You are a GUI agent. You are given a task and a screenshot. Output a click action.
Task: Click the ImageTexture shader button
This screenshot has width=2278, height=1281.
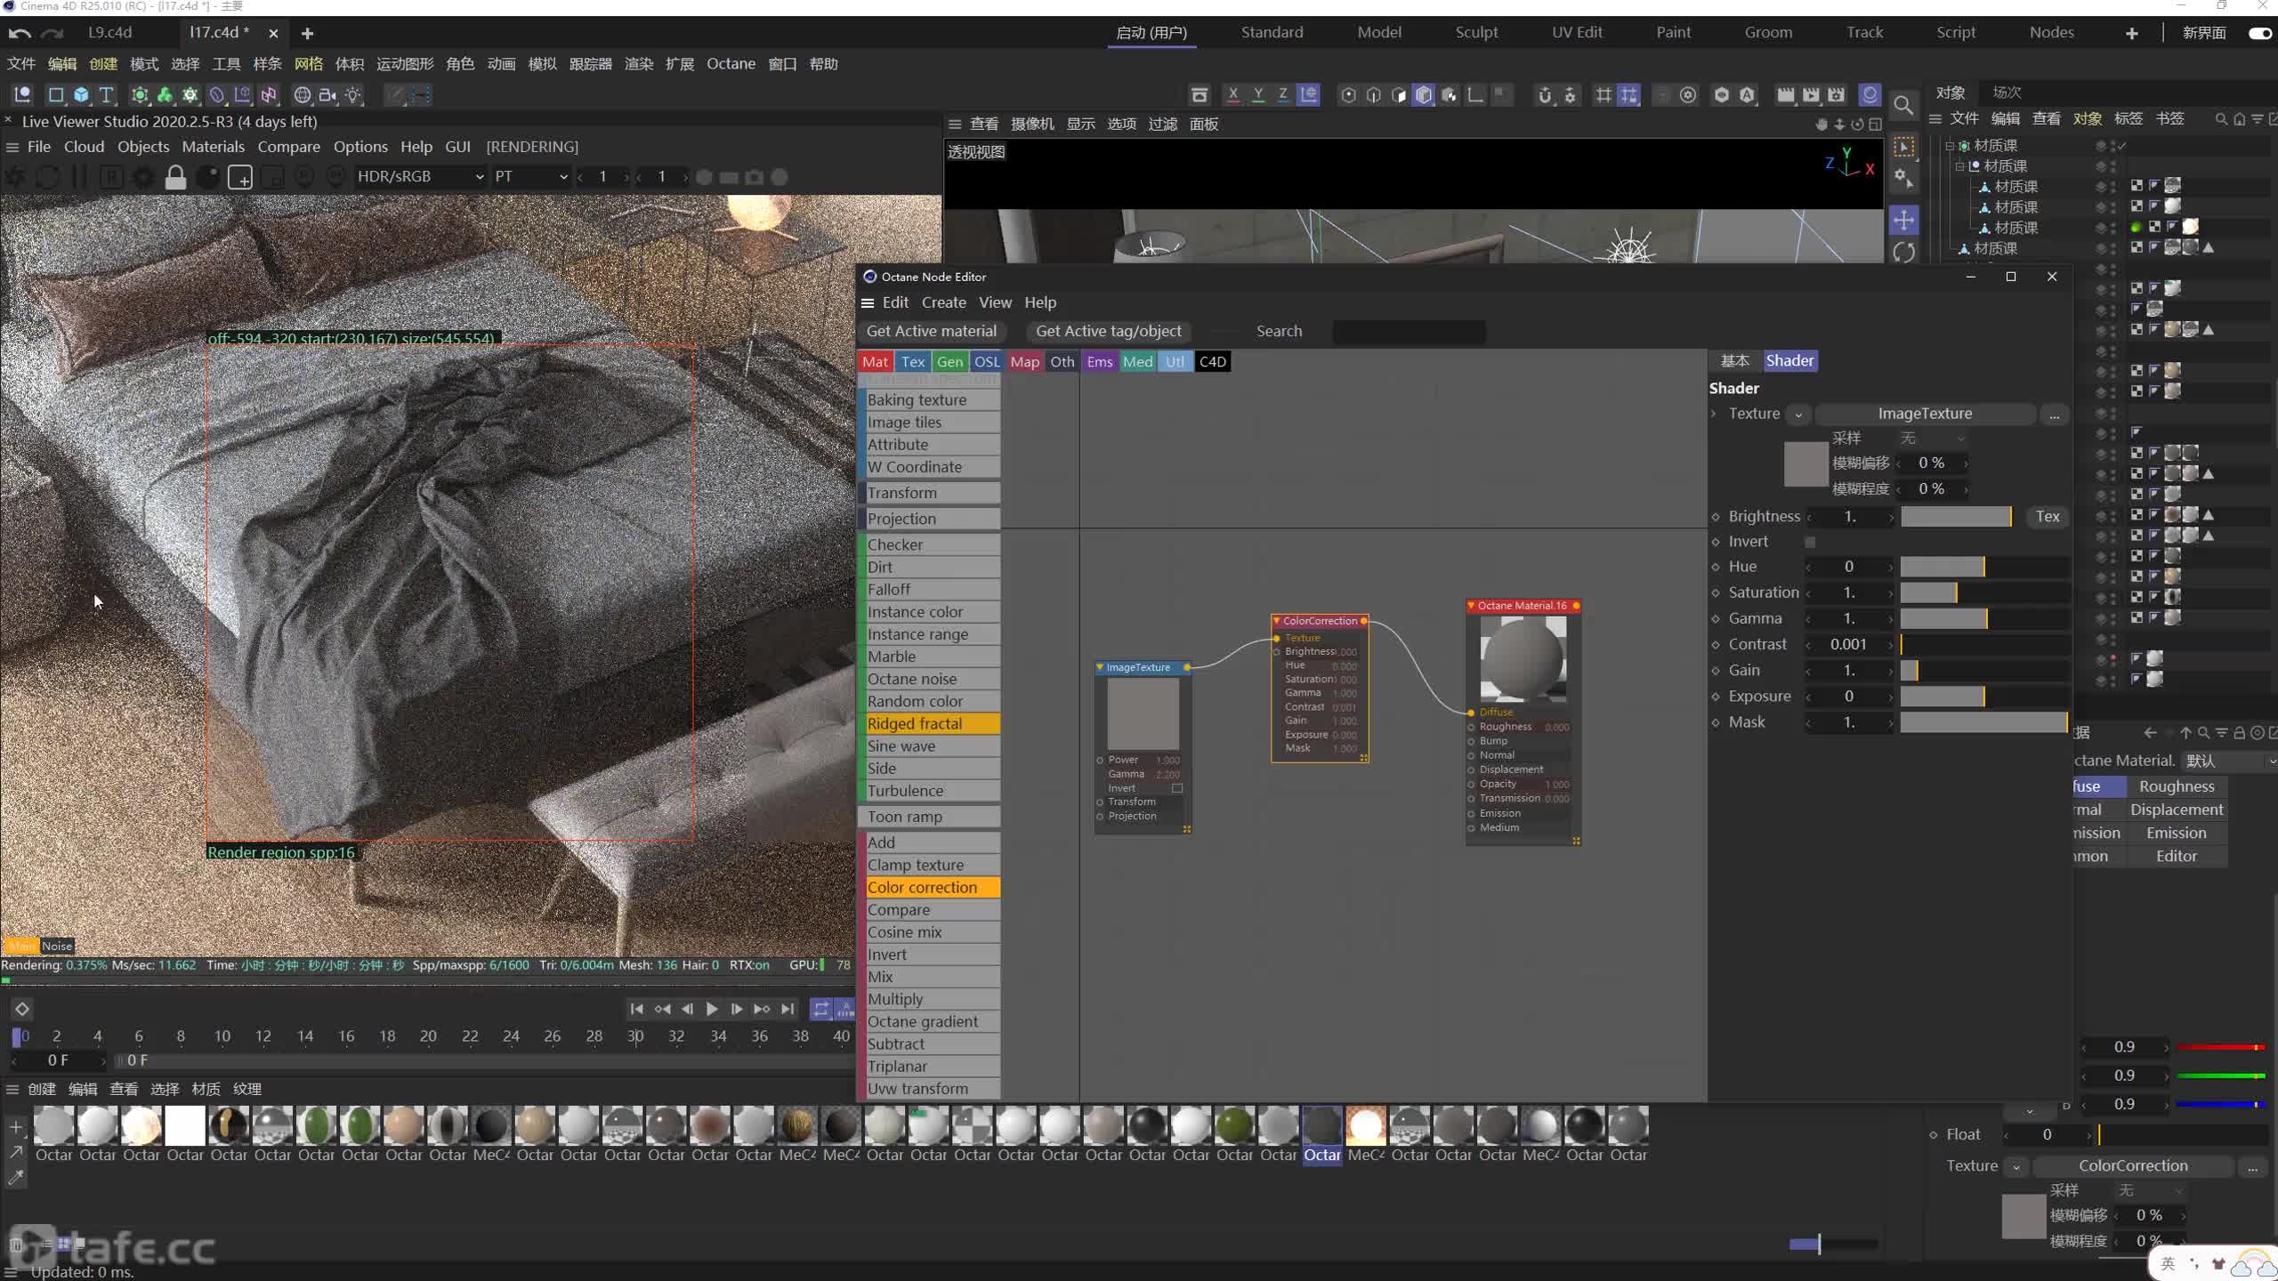point(1925,414)
